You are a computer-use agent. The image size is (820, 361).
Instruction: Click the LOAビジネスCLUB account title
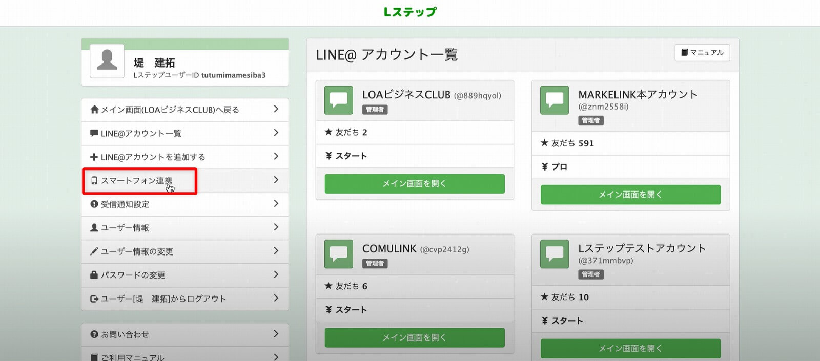coord(406,95)
